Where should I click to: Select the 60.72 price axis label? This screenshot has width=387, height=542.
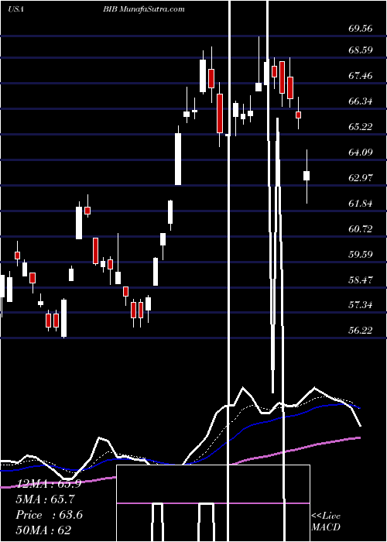(361, 229)
